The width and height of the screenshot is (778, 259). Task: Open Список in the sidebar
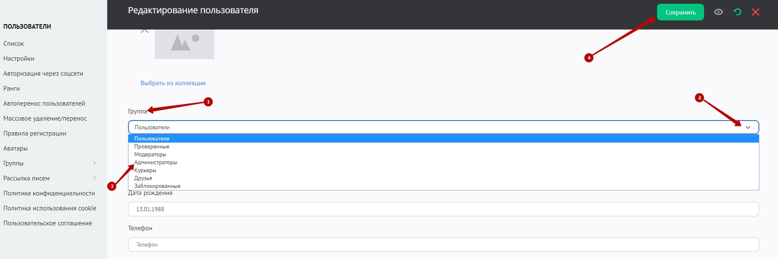(14, 44)
